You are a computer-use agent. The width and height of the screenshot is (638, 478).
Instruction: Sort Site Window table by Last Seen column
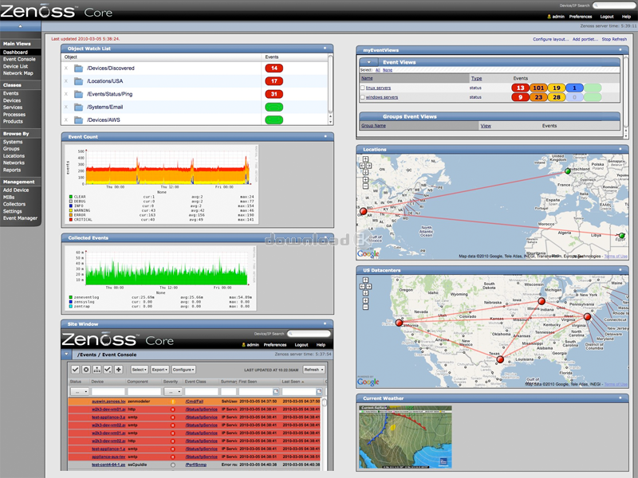[291, 382]
